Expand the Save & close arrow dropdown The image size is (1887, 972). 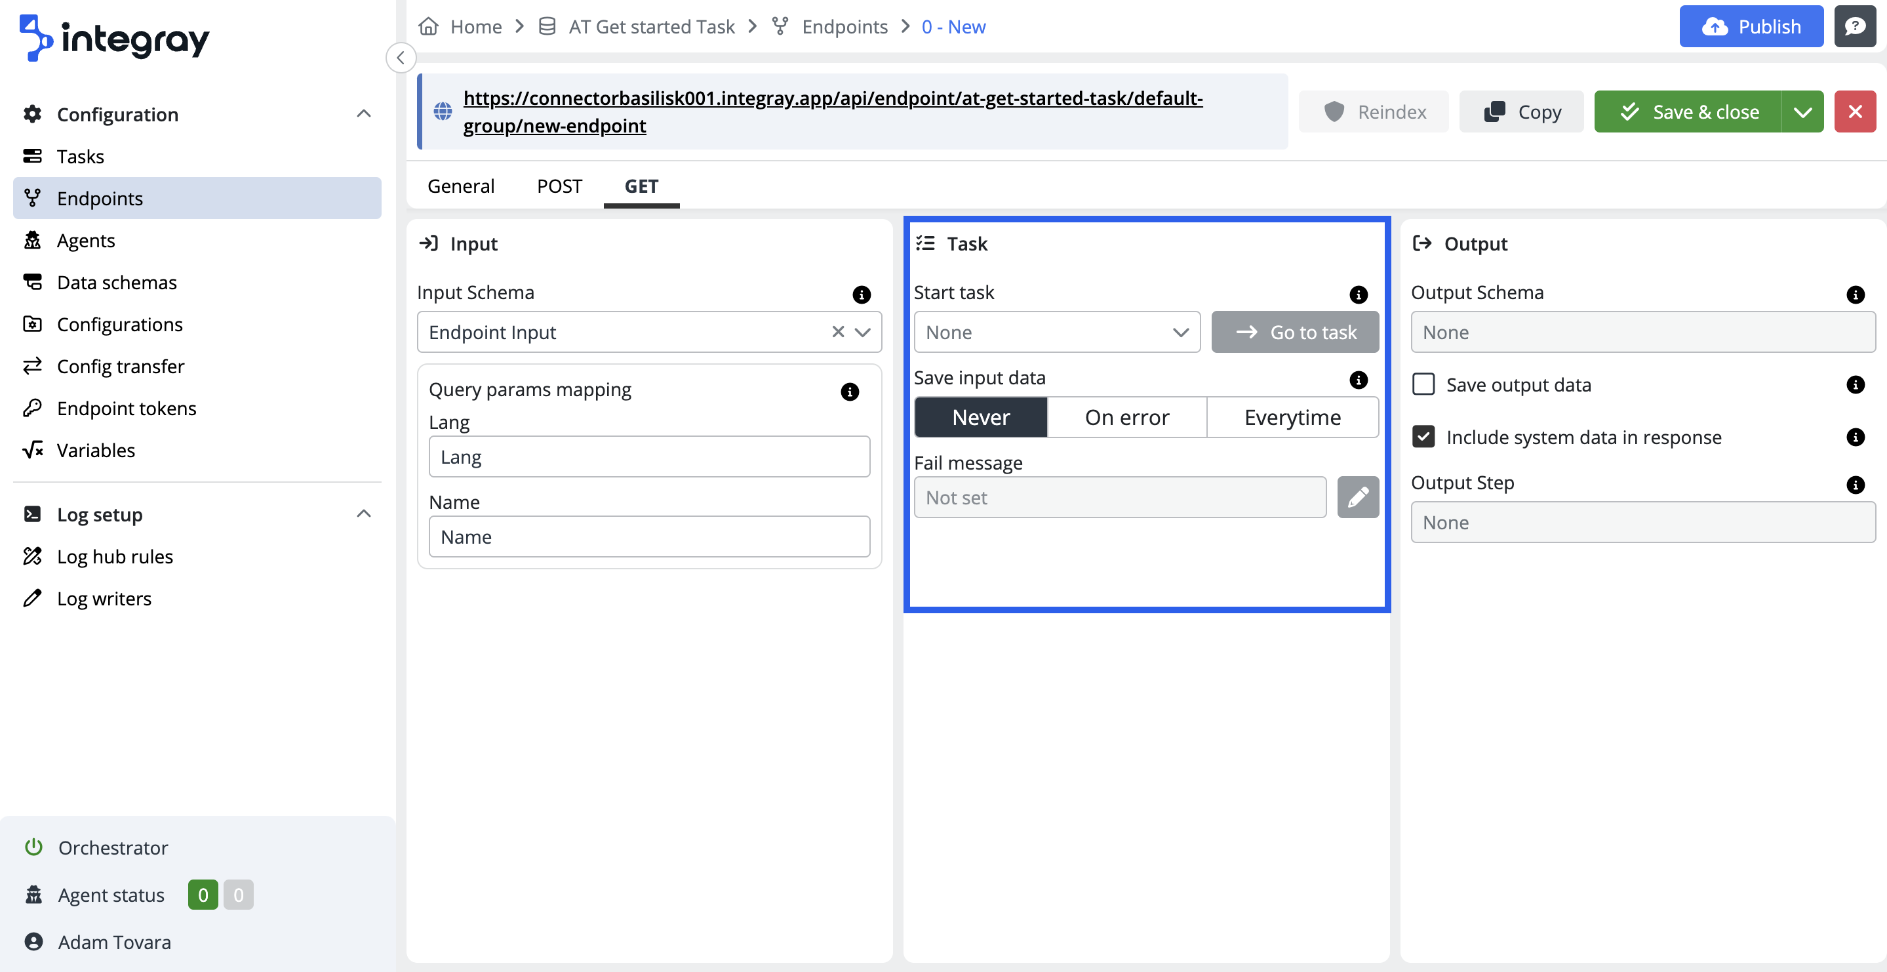[x=1801, y=111]
